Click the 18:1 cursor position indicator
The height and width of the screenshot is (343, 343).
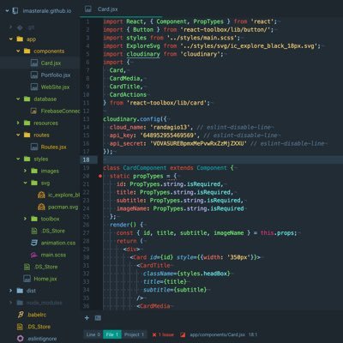(253, 334)
